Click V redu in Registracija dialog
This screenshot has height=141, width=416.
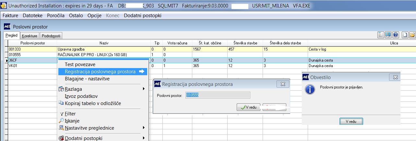point(248,108)
